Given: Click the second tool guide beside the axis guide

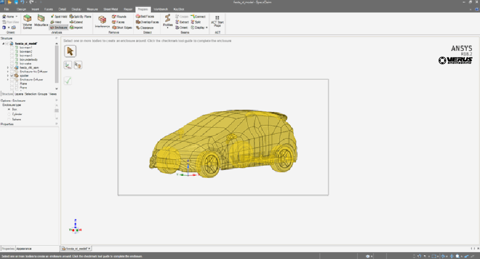Looking at the screenshot, I should point(78,65).
